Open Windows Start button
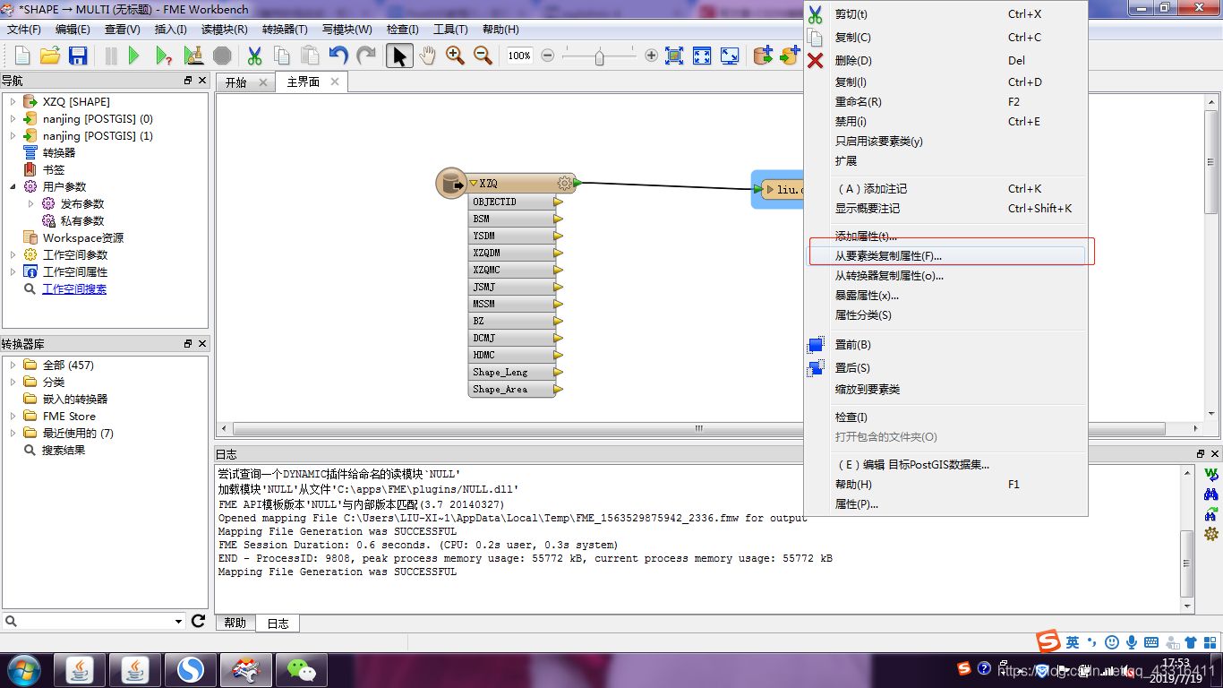 click(x=23, y=669)
